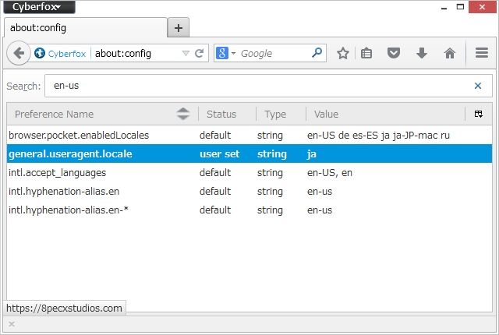The width and height of the screenshot is (499, 335).
Task: Select general.useragent.locale preference row
Action: coord(249,153)
